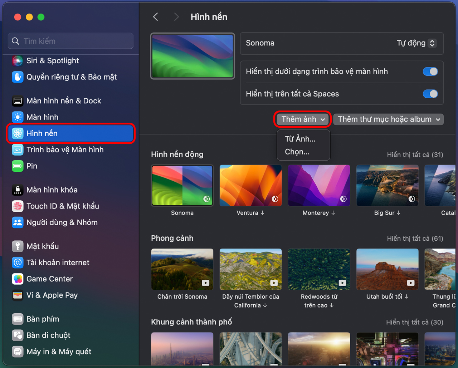
Task: Open Siri & Spotlight settings icon
Action: tap(18, 61)
